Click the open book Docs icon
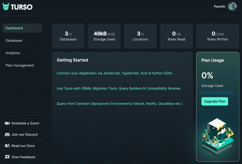Screen dimensions: 242x164 [7, 146]
